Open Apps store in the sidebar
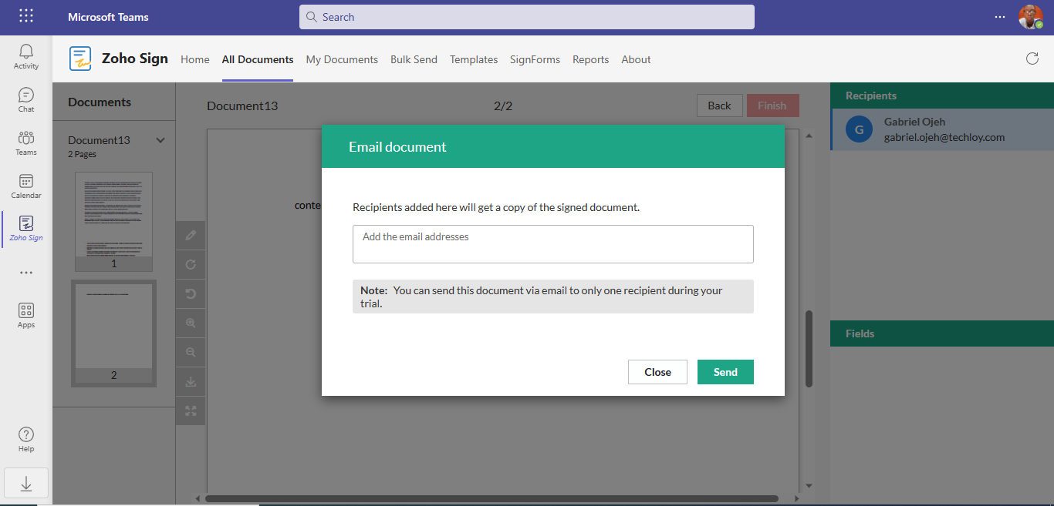1054x506 pixels. (x=26, y=316)
